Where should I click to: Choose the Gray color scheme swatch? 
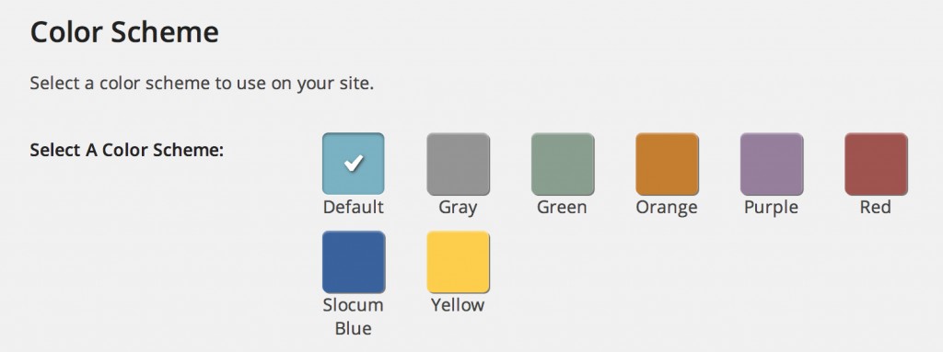click(x=459, y=164)
